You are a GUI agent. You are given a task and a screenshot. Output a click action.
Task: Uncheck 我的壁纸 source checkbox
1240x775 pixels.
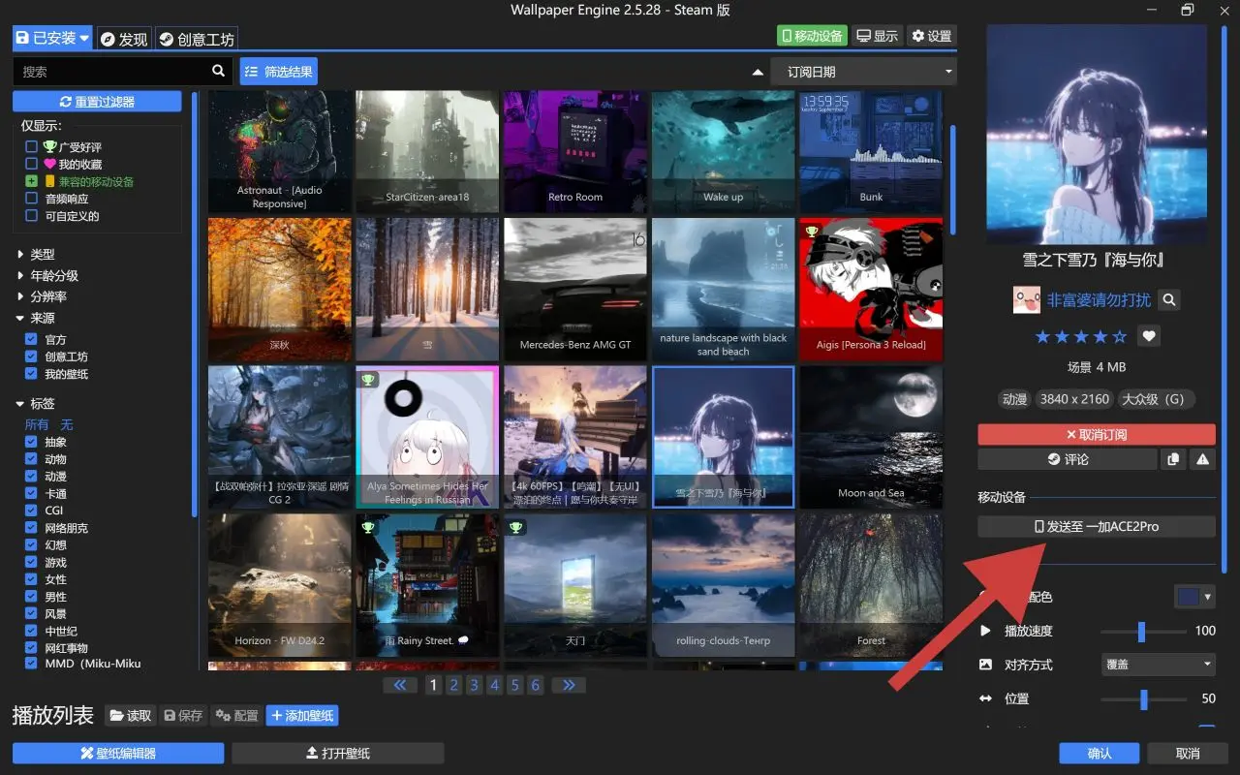coord(32,374)
